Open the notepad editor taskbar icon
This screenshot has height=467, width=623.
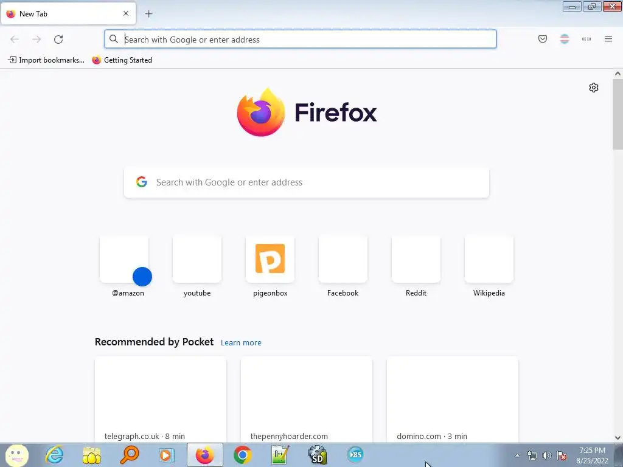[x=280, y=455]
